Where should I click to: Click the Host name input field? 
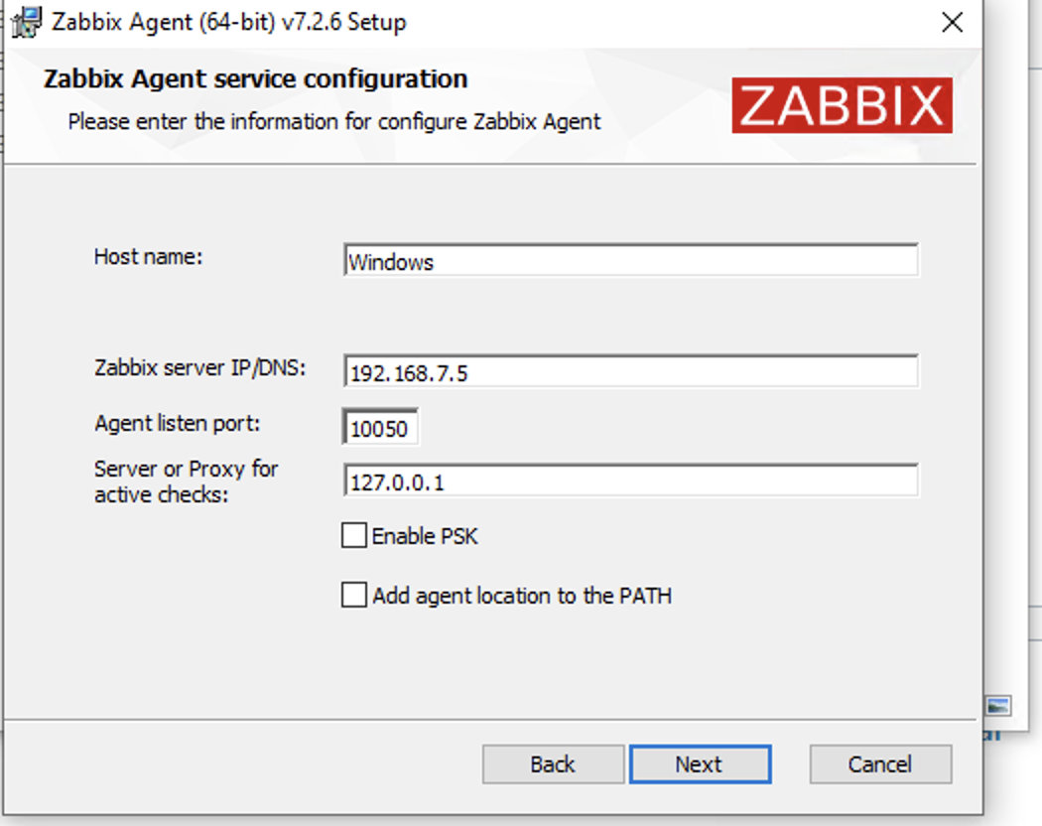point(631,260)
